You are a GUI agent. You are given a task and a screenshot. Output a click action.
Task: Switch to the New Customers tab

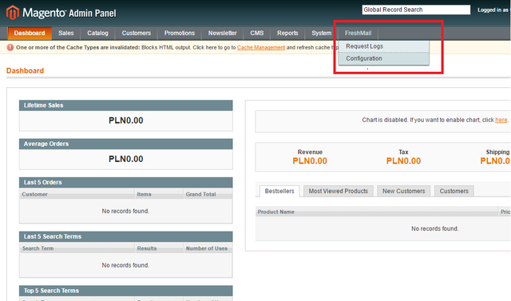click(404, 191)
